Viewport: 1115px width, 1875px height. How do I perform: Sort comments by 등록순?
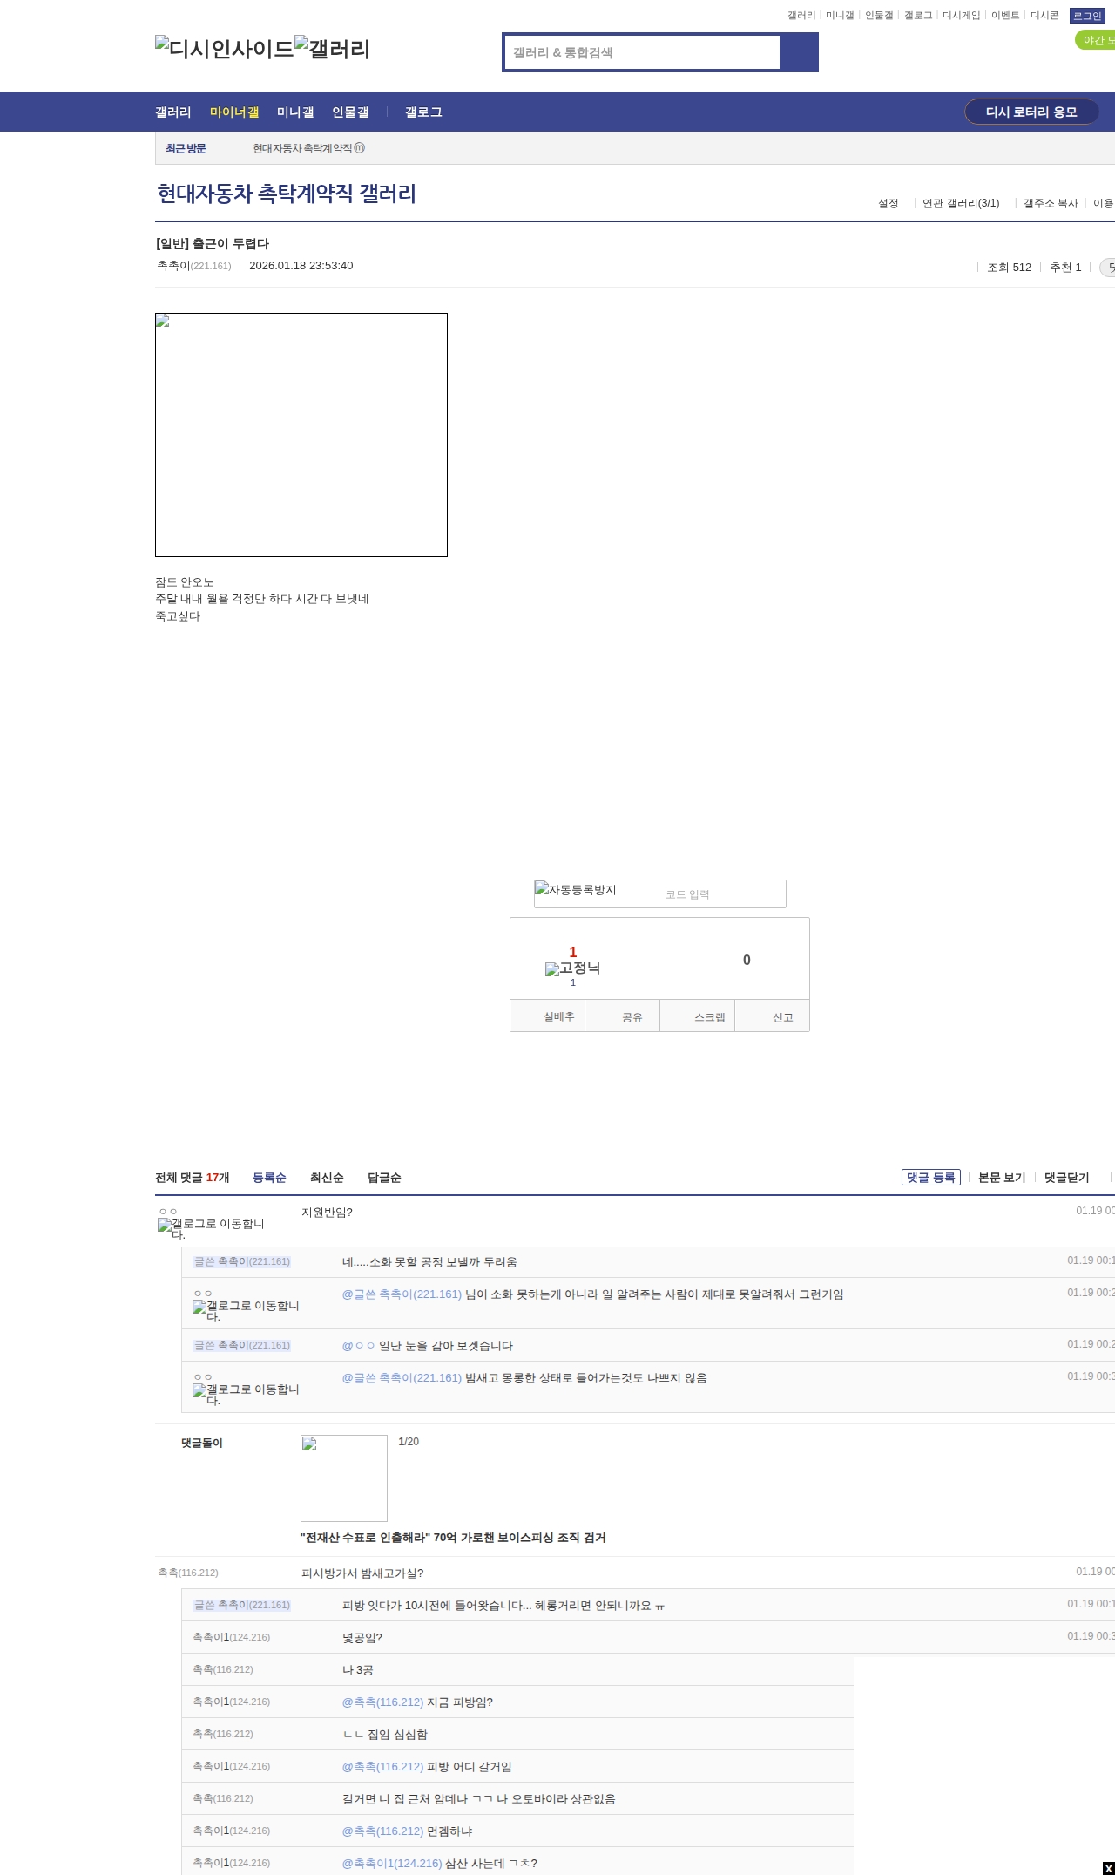269,1178
